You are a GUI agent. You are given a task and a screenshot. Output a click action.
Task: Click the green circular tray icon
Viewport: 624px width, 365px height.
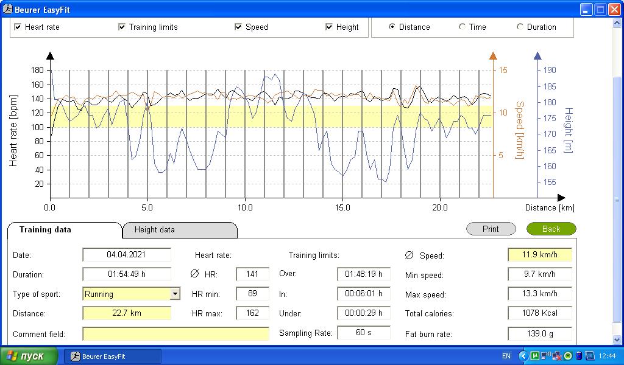tap(568, 356)
